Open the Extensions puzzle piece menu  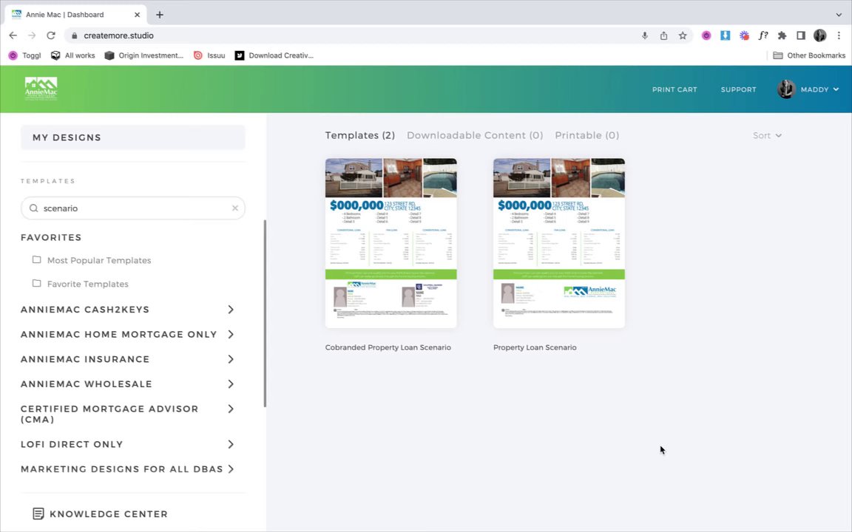pyautogui.click(x=782, y=35)
